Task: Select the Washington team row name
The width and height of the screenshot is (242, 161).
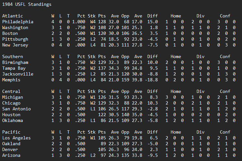Action: pos(15,27)
